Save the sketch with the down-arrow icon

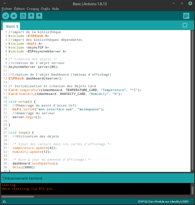coord(39,16)
